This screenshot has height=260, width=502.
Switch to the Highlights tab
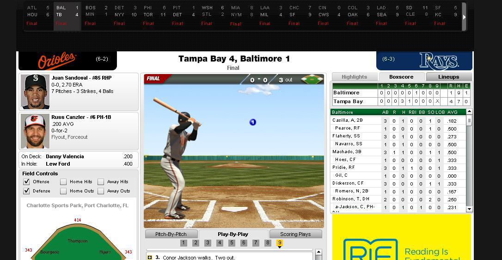355,77
